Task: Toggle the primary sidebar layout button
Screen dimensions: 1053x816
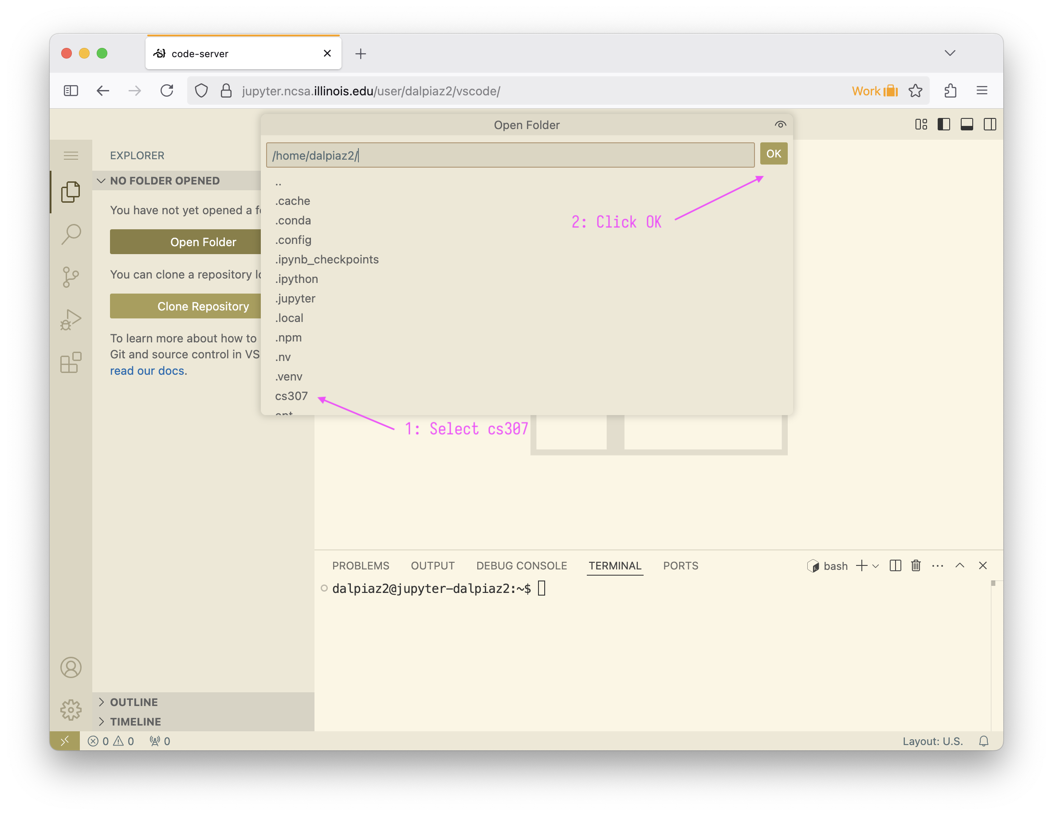Action: click(943, 124)
